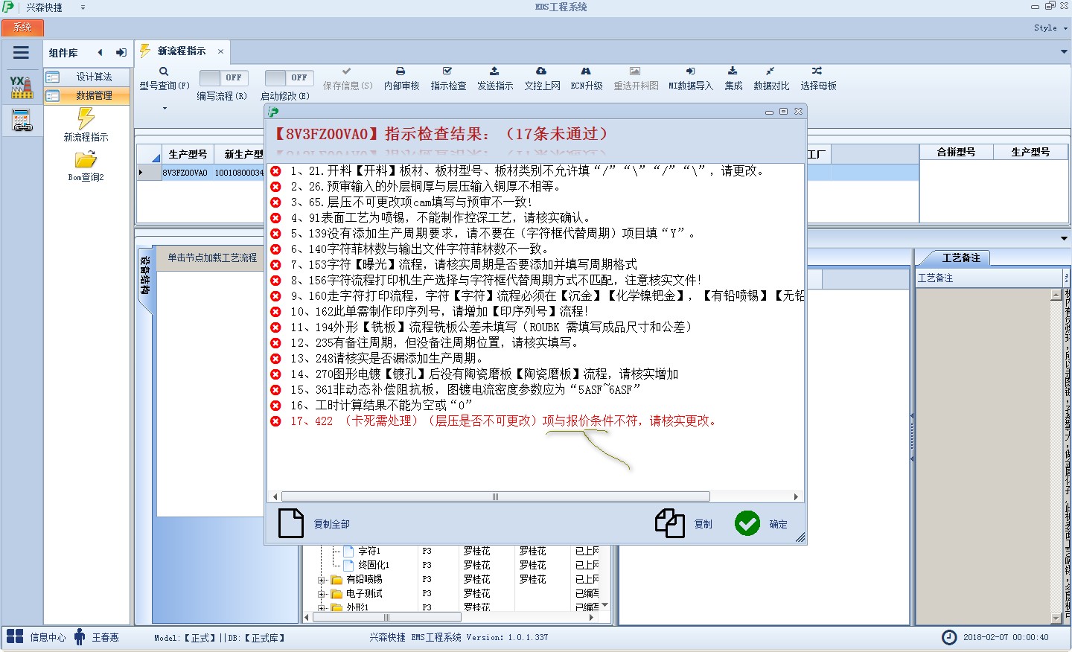The width and height of the screenshot is (1072, 652).
Task: Click 文控上网 cloud toolbar icon
Action: 541,71
